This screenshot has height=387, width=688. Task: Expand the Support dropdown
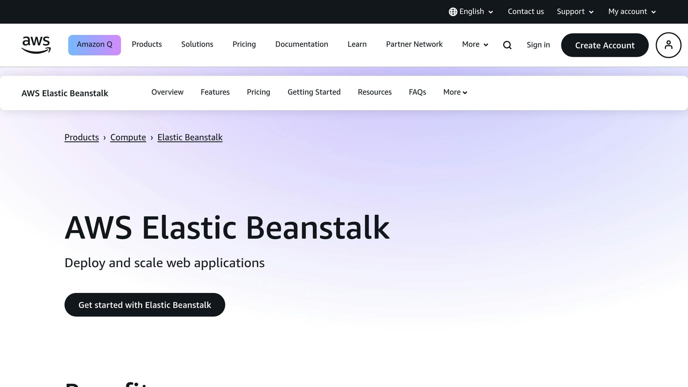click(575, 12)
